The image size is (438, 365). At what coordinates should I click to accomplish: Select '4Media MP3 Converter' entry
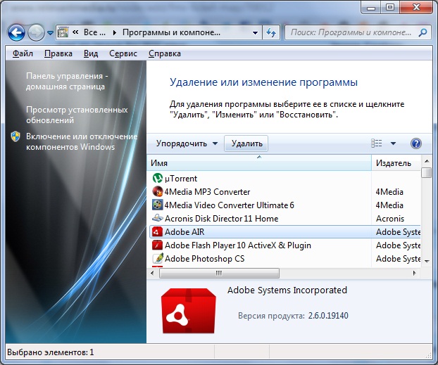pyautogui.click(x=207, y=192)
